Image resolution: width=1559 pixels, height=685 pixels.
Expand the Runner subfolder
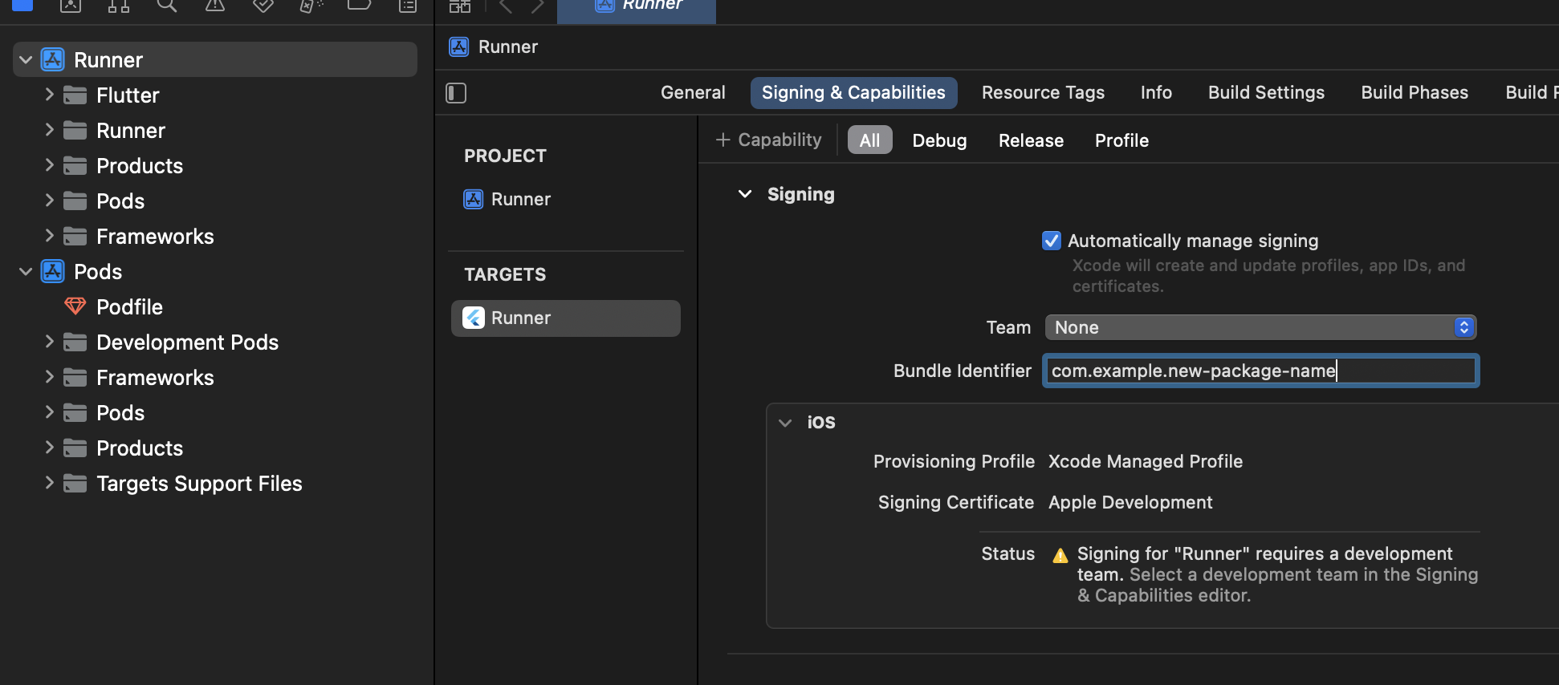pos(49,130)
